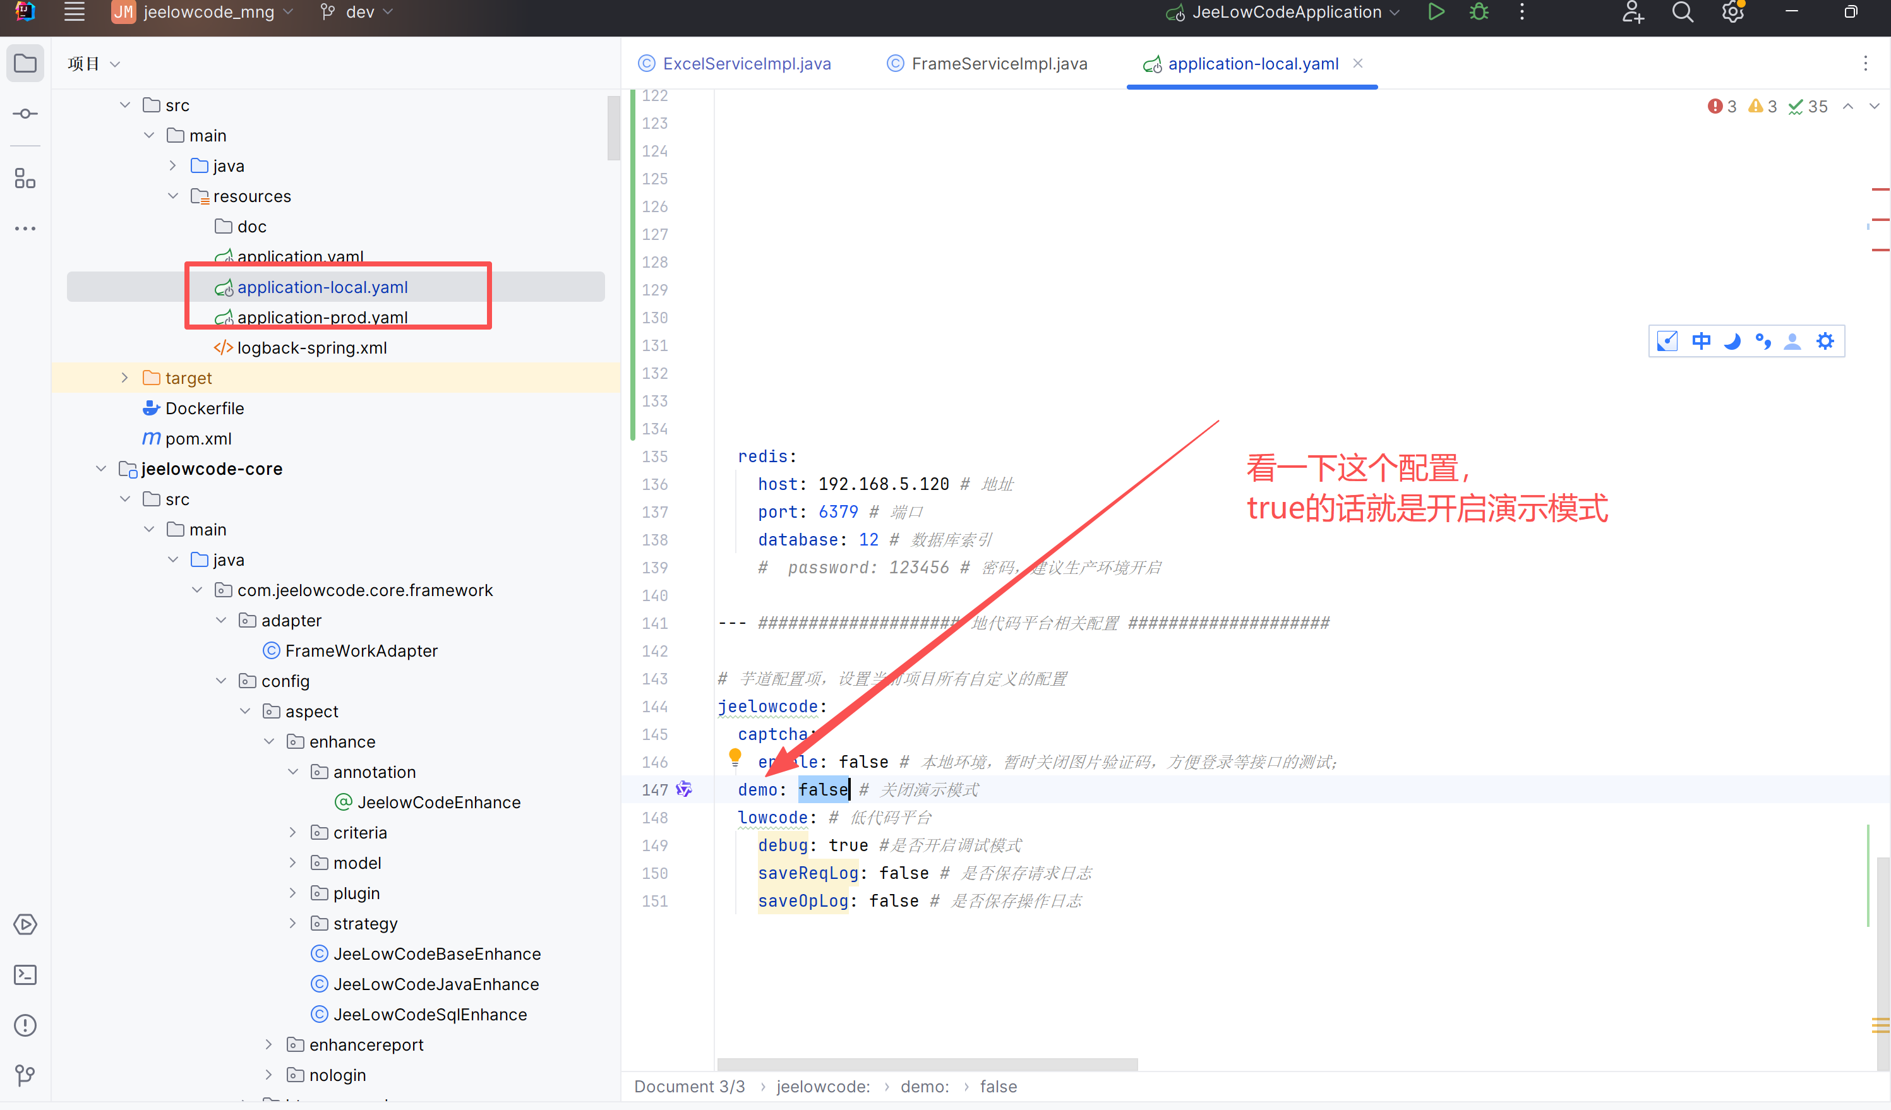Toggle the Project tool window folder button
The image size is (1891, 1110).
coord(25,63)
